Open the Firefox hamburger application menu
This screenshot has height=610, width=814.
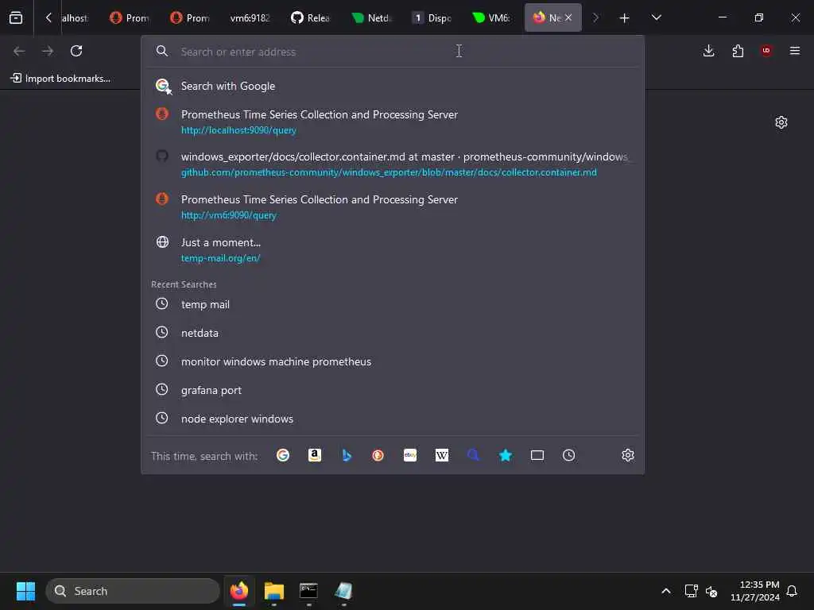point(795,51)
